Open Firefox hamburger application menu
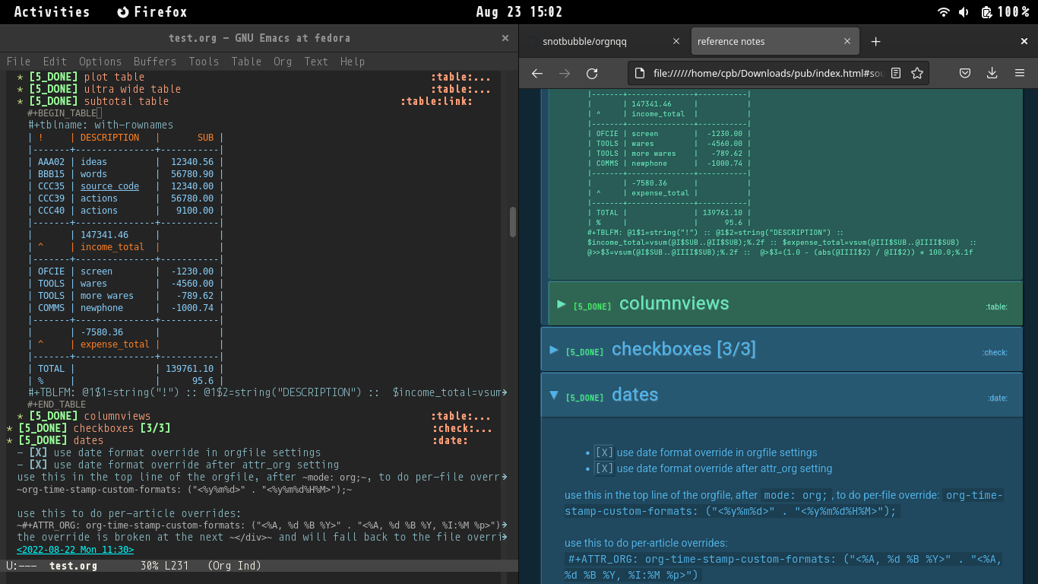Screen dimensions: 1038x584 click(x=1020, y=73)
